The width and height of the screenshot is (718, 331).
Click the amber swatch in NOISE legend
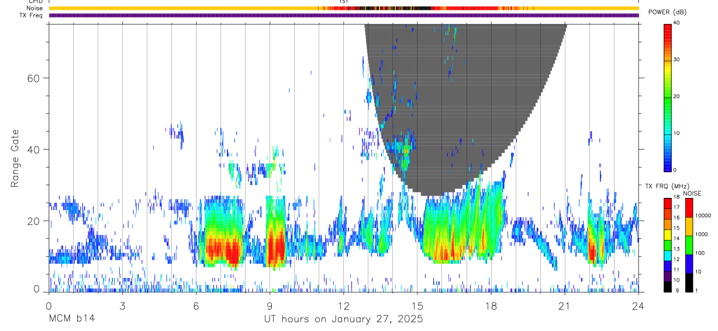pos(689,227)
